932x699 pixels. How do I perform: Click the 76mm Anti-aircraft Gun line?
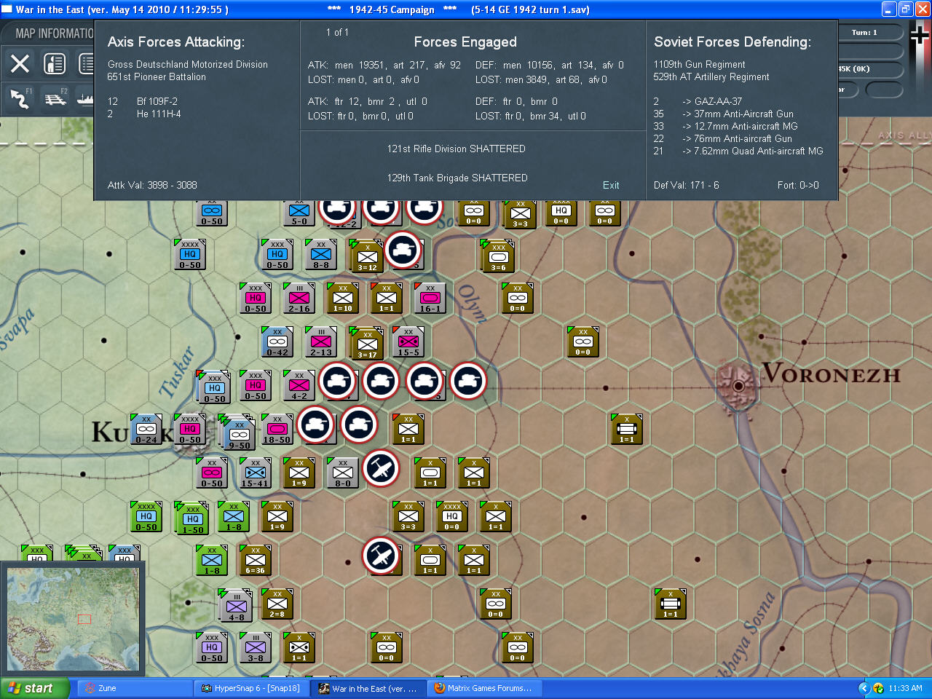[x=722, y=138]
